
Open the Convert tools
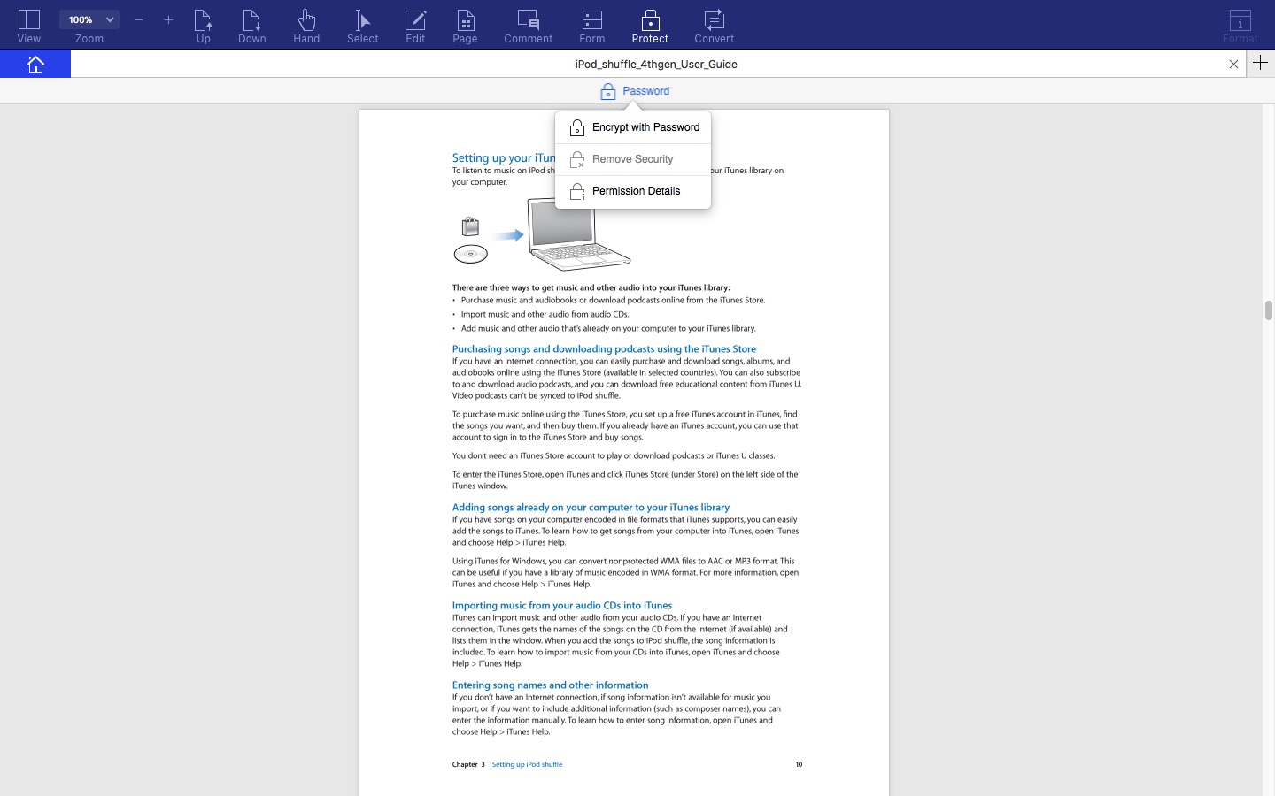pos(715,26)
